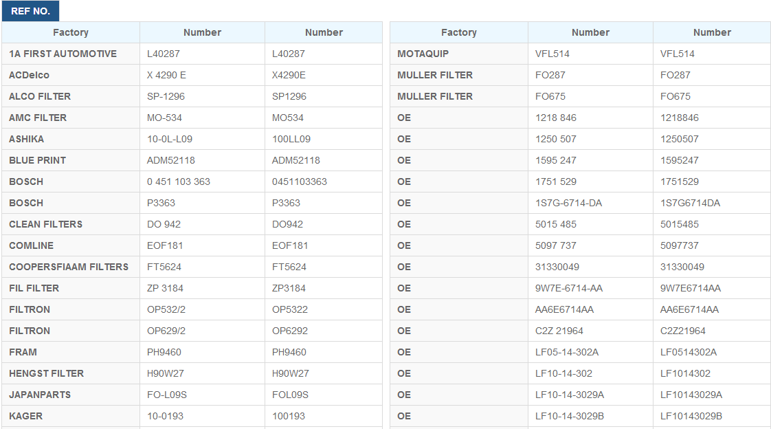Select OE number 5015 485
Image resolution: width=771 pixels, height=429 pixels.
pyautogui.click(x=556, y=224)
